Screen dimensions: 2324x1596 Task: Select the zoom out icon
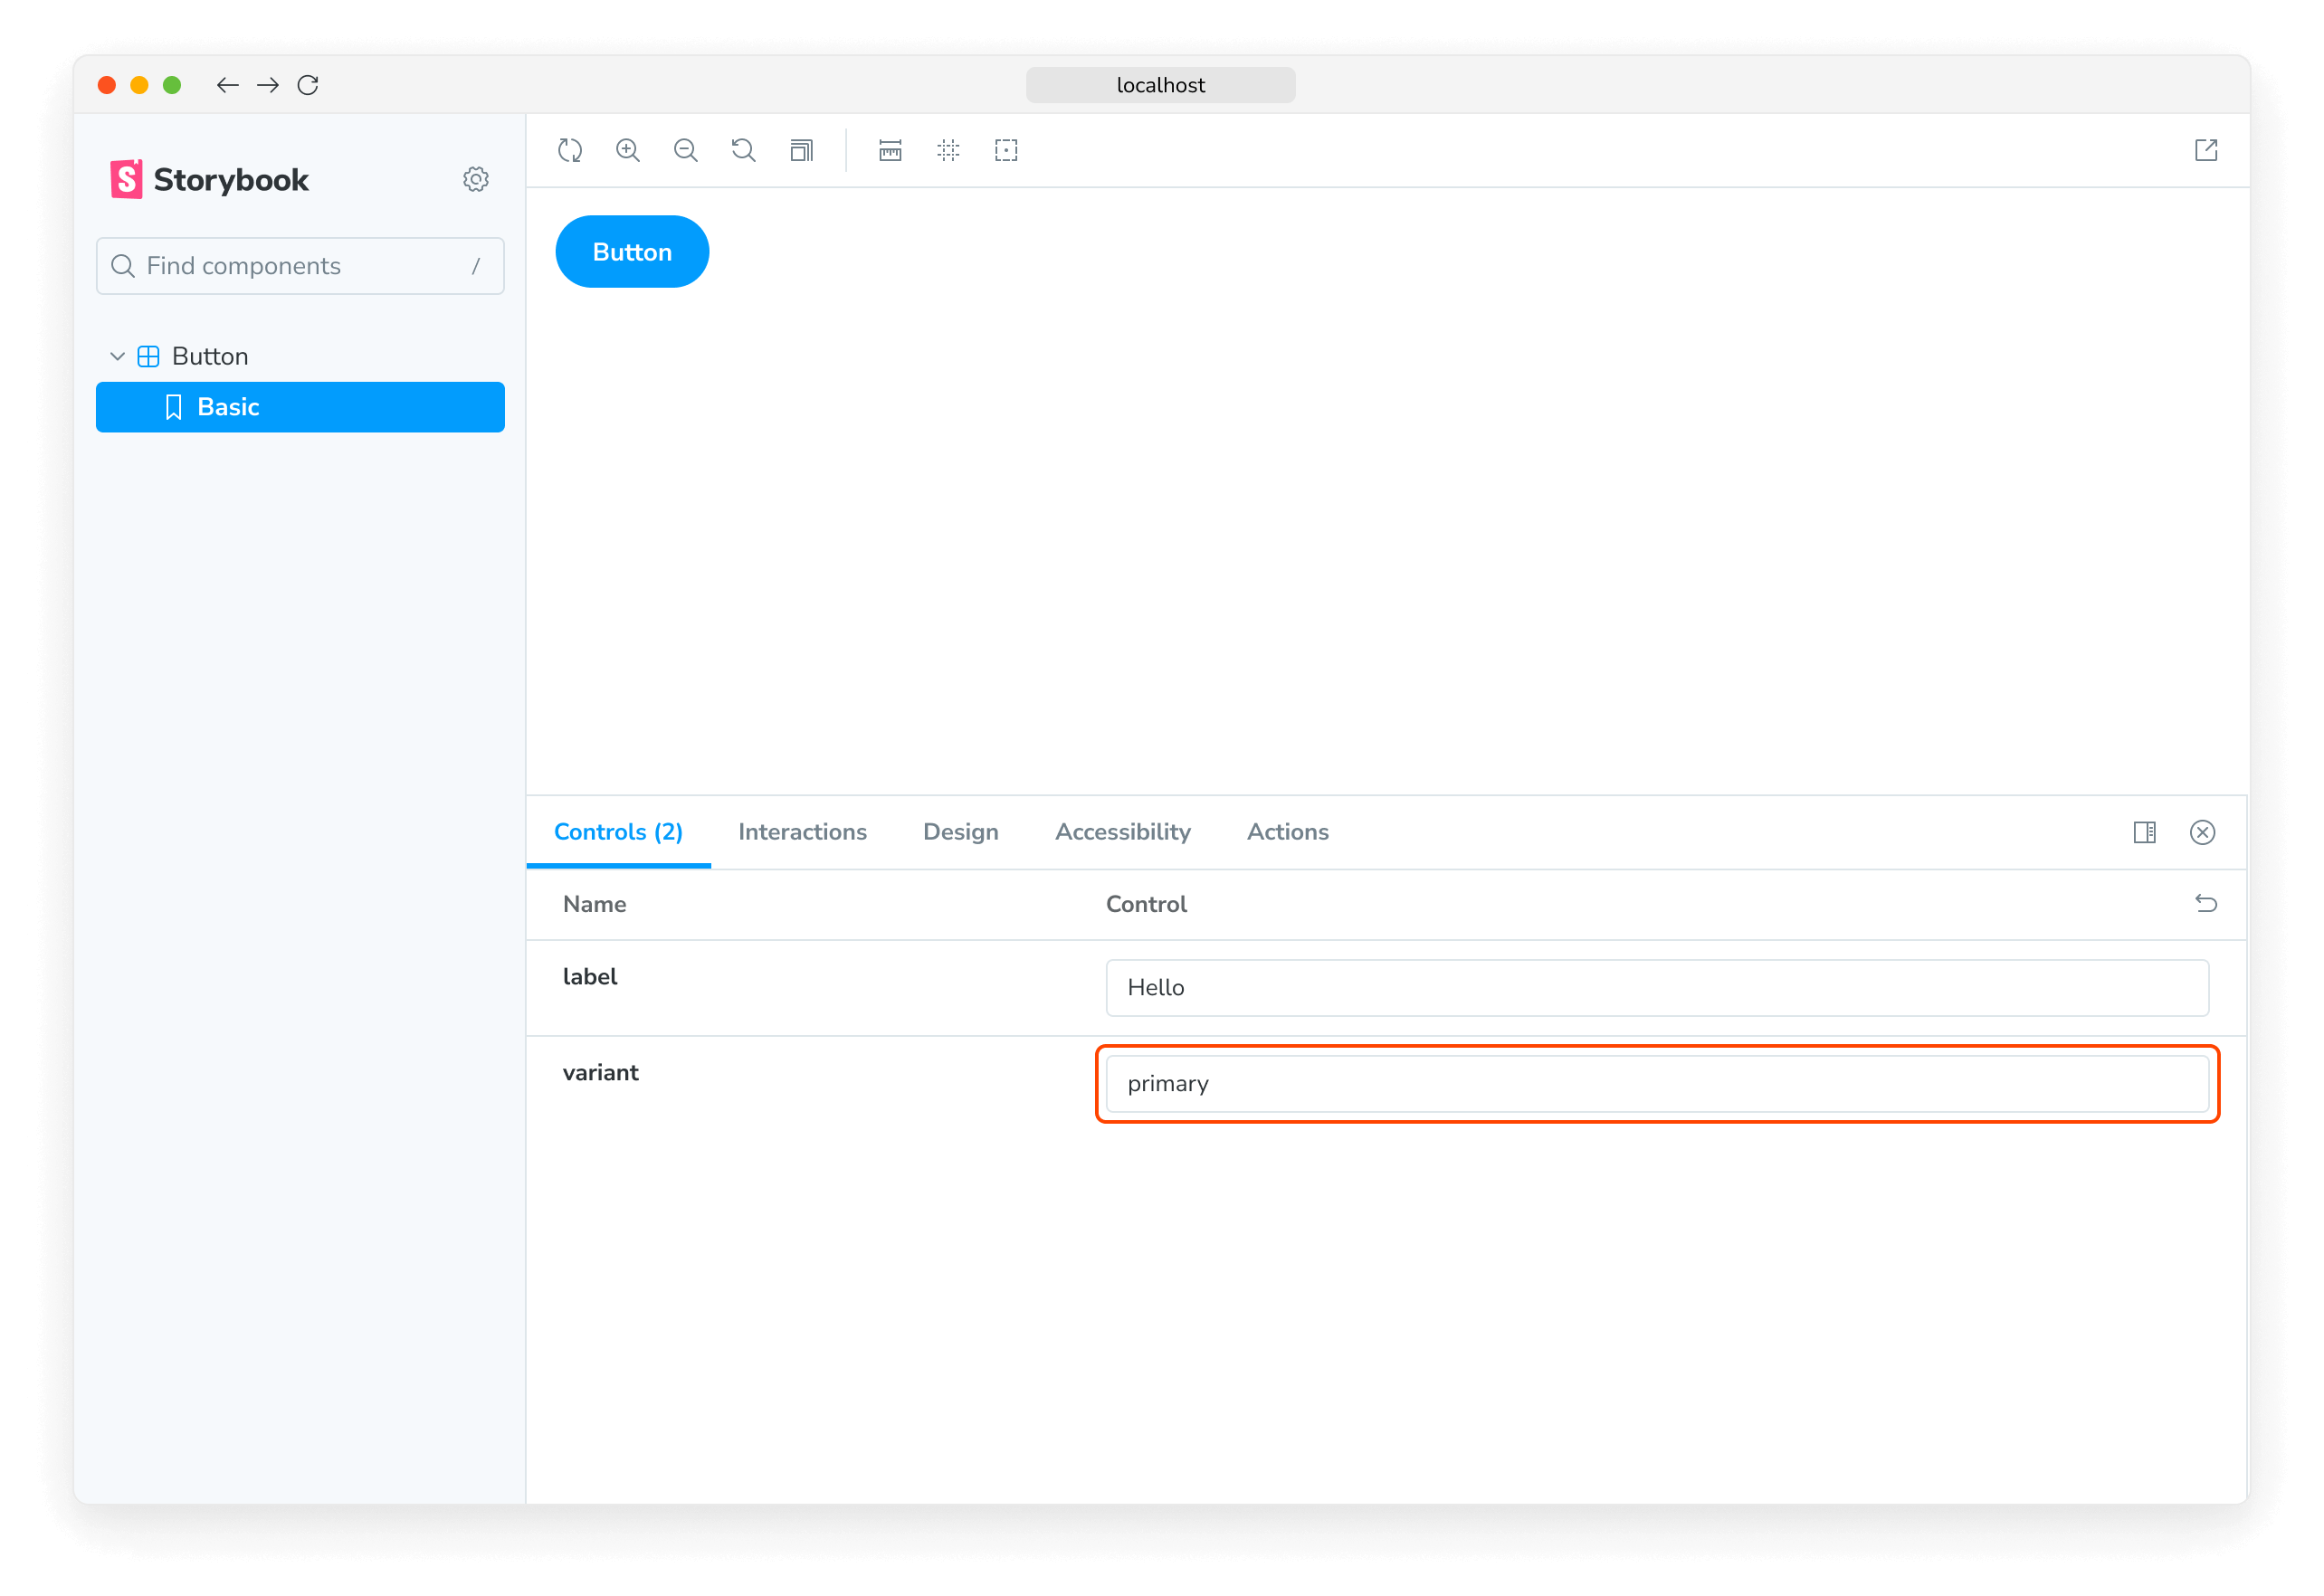687,150
